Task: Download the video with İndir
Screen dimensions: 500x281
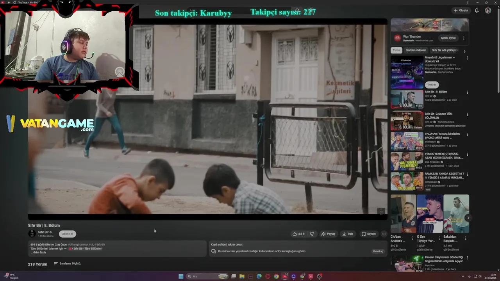Action: pyautogui.click(x=348, y=234)
